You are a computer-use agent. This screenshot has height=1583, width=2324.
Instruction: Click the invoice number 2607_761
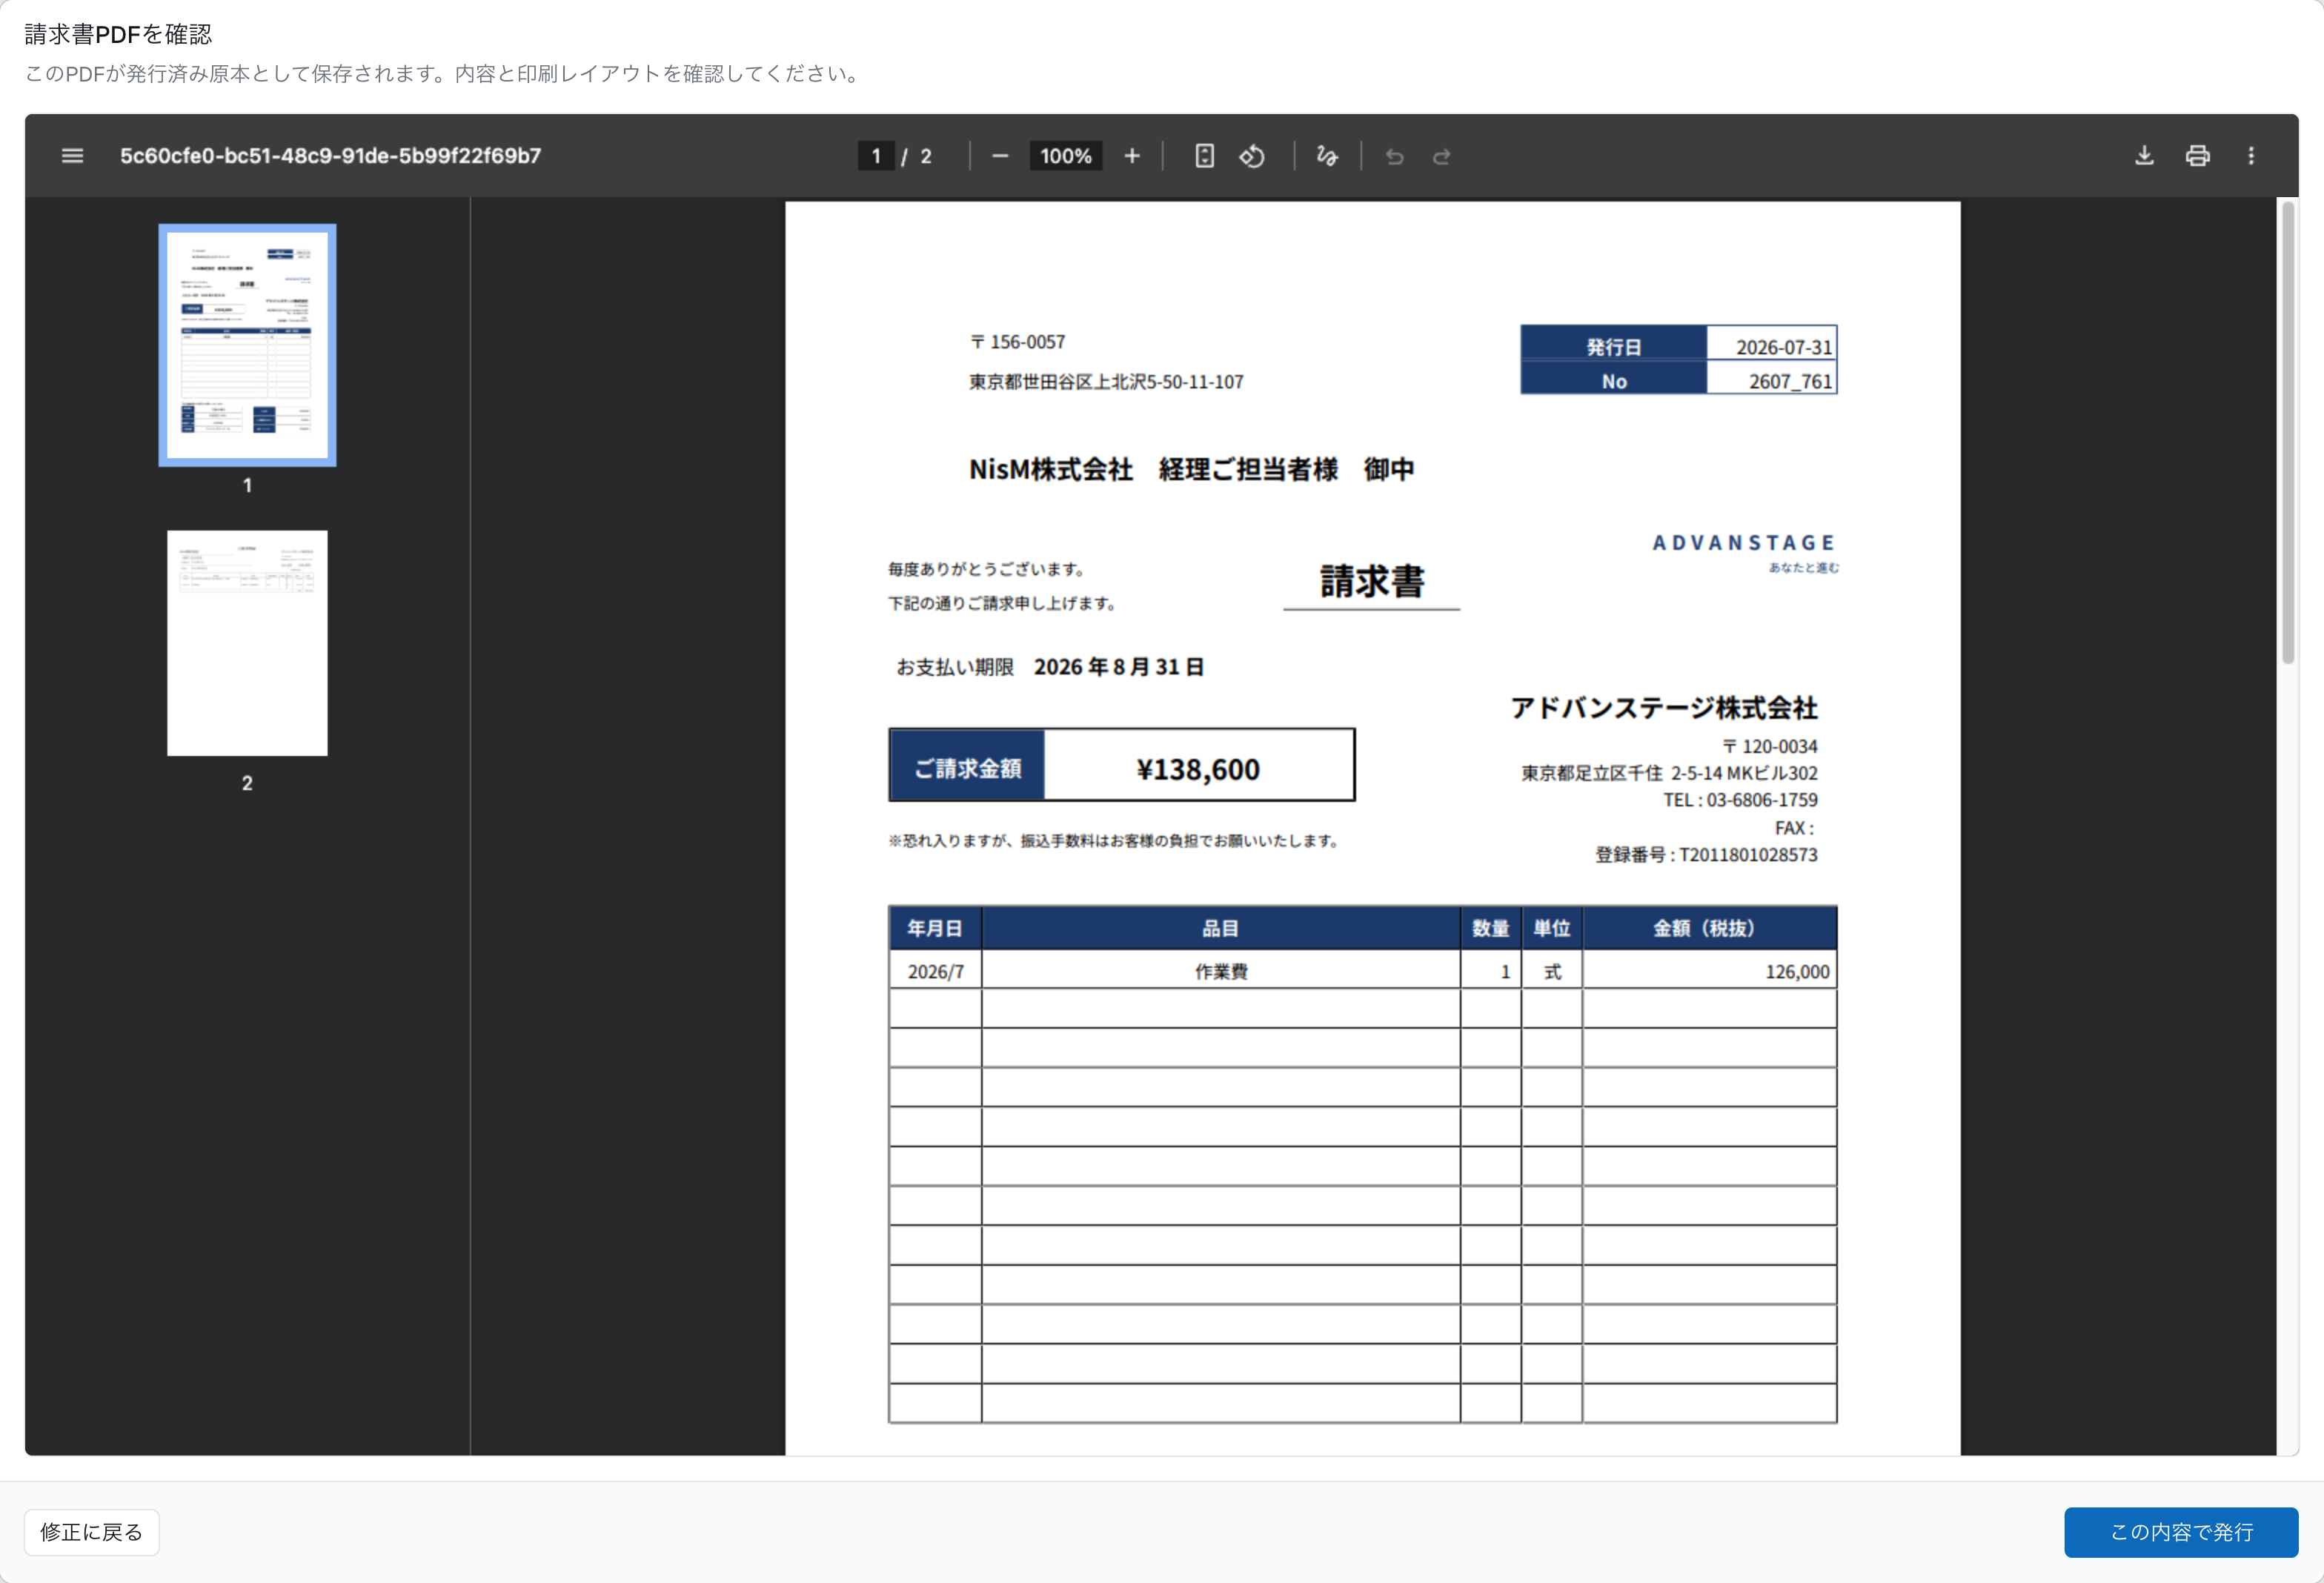click(x=1790, y=381)
